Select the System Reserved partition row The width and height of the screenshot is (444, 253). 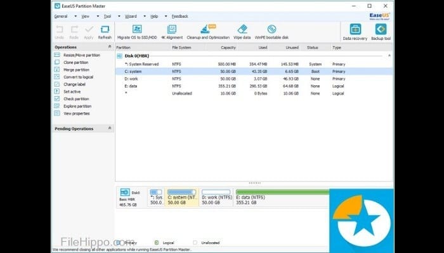pos(254,64)
